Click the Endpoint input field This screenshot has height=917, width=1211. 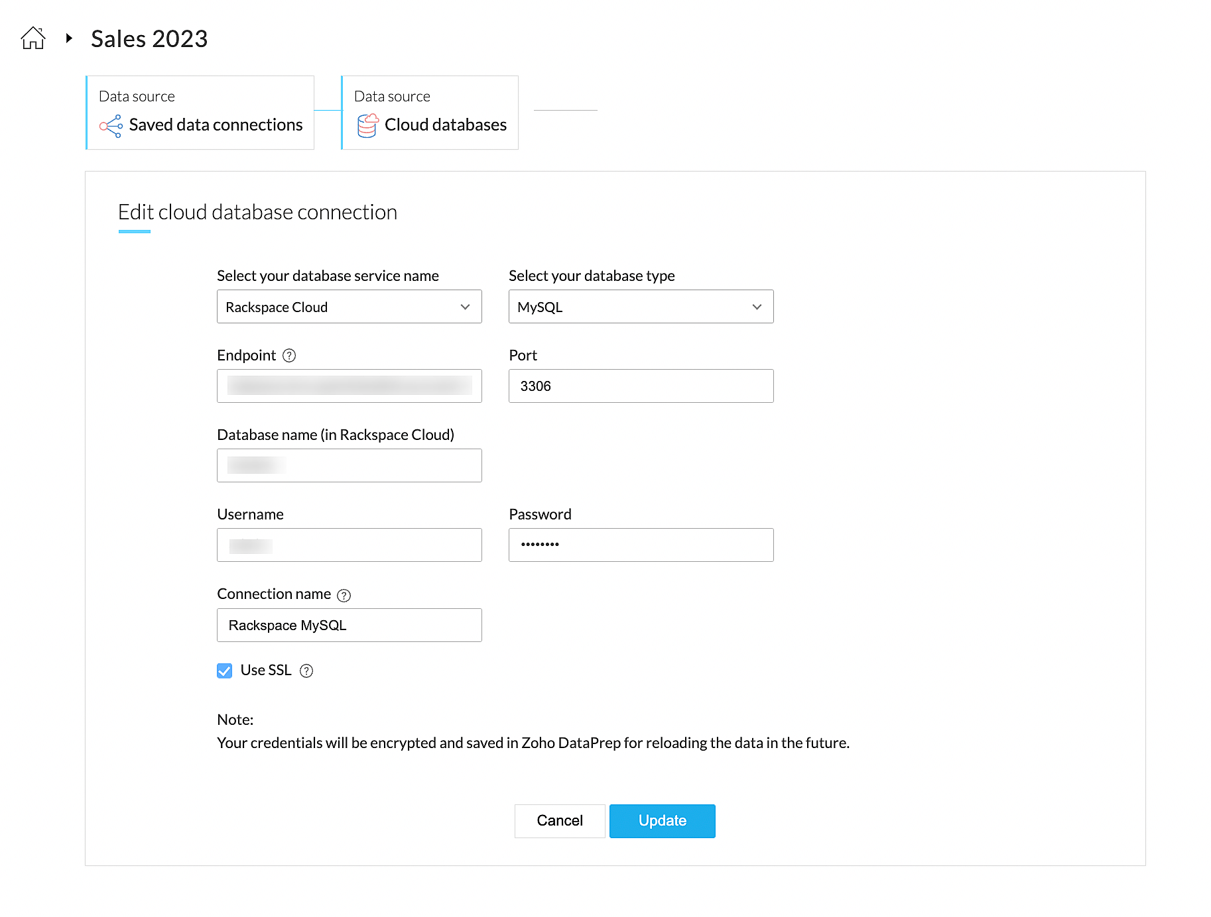point(349,386)
